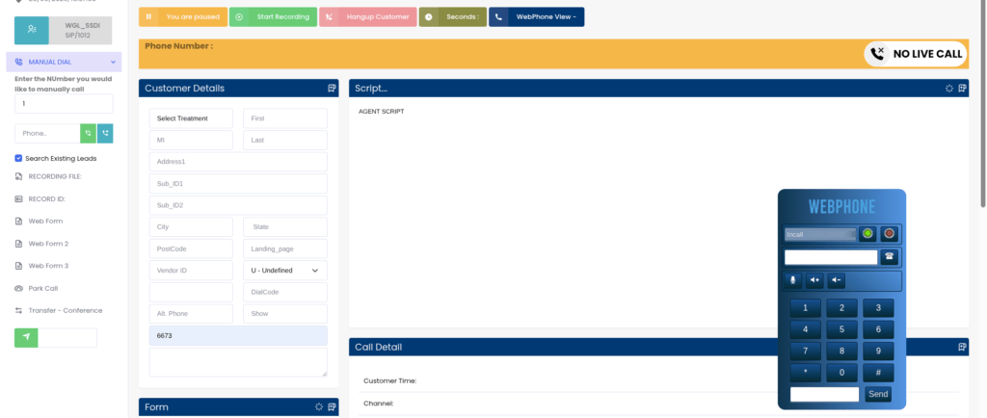This screenshot has width=987, height=418.
Task: Click webphone keypad digit 1
Action: pyautogui.click(x=805, y=308)
